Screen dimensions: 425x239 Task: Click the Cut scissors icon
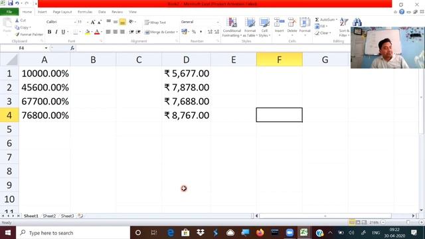[x=17, y=21]
